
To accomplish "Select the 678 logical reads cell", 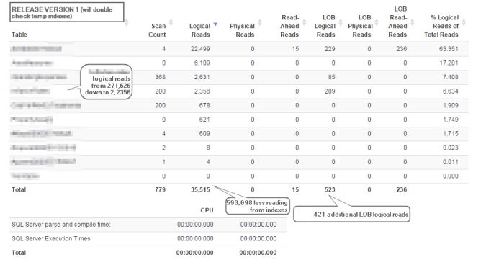I will (x=204, y=105).
